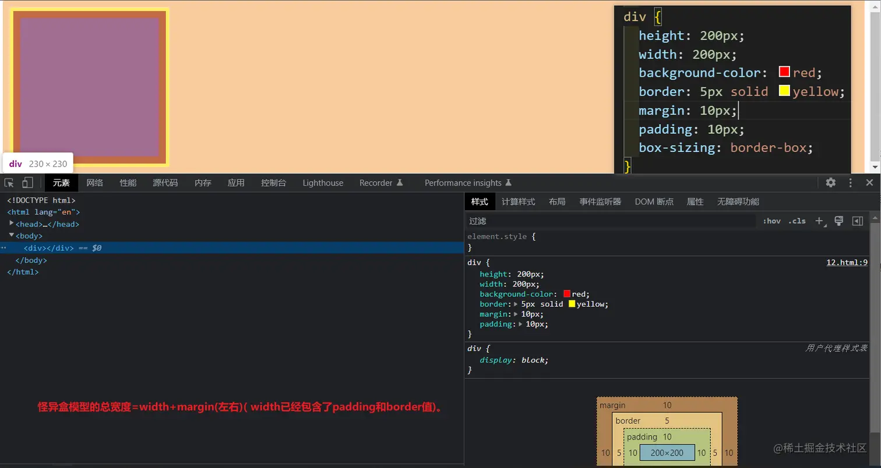Toggle element state with :hov
Screen dimensions: 881x468
771,221
